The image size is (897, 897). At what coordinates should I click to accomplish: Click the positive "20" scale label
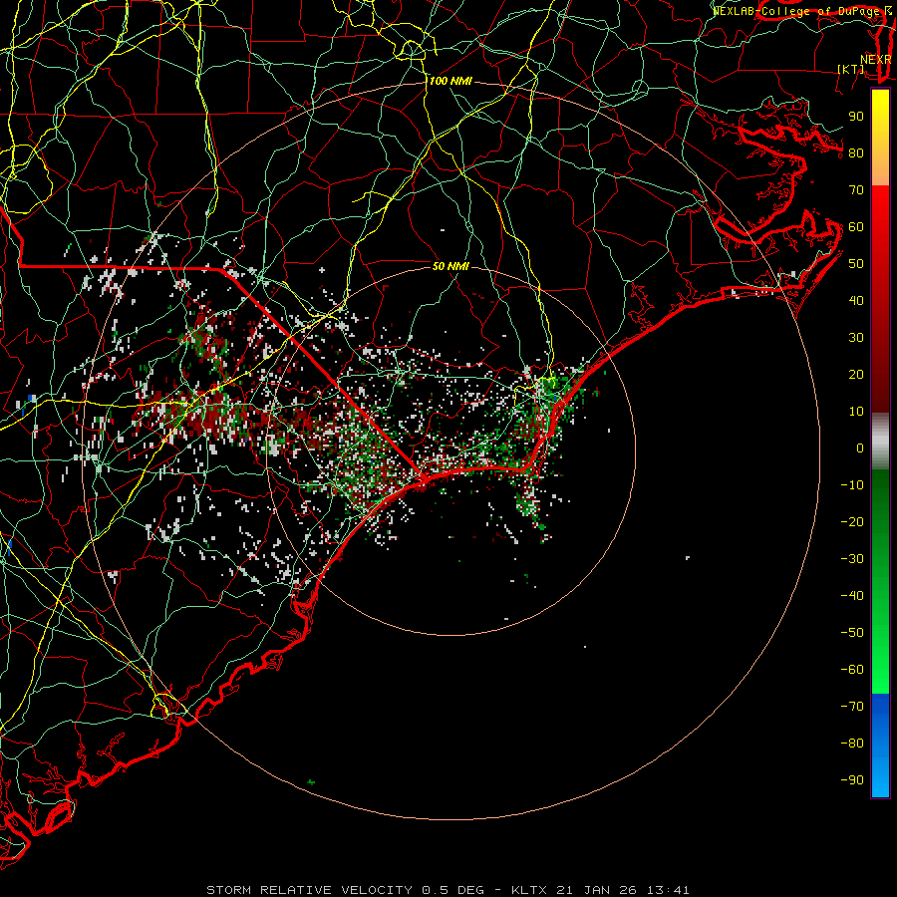pos(856,375)
